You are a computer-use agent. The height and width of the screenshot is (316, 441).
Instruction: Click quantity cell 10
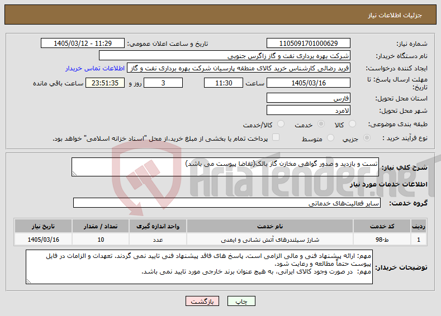[101, 240]
